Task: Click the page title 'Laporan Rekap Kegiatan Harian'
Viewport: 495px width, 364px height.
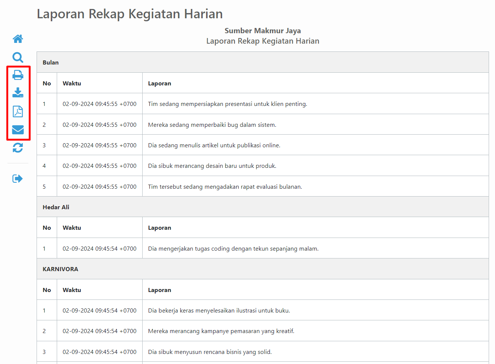Action: [130, 14]
